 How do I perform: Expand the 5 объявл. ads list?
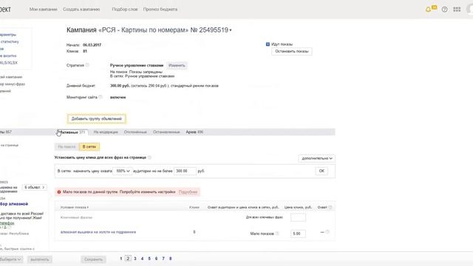coord(35,187)
